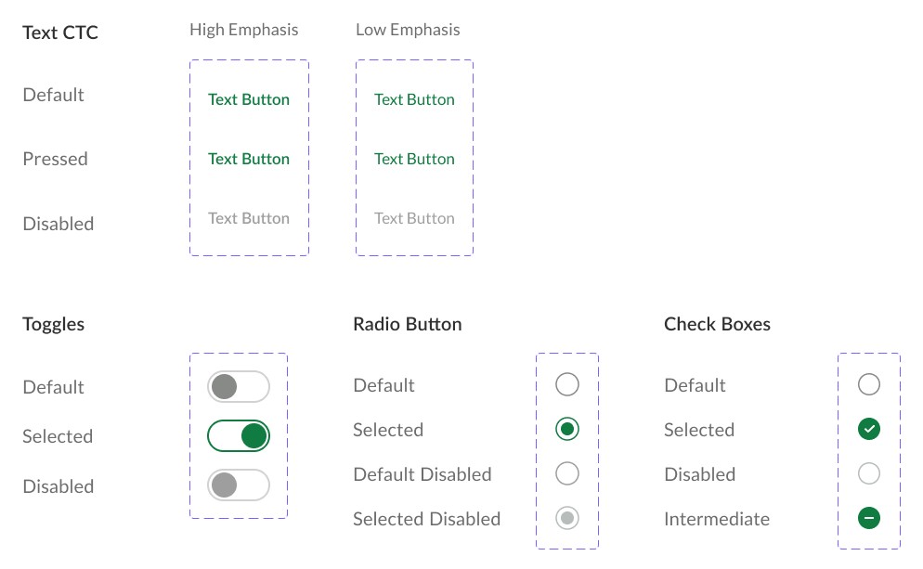The height and width of the screenshot is (569, 923).
Task: Click the default disabled radio button
Action: tap(566, 473)
